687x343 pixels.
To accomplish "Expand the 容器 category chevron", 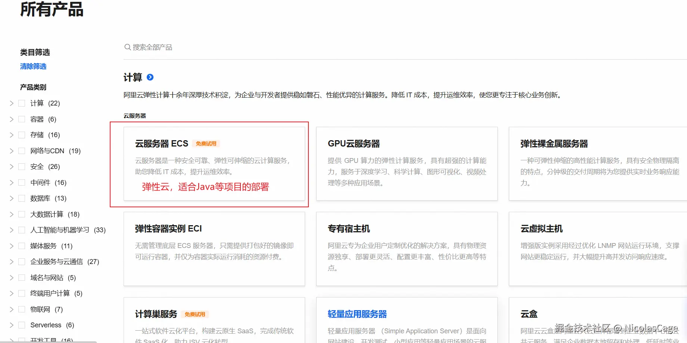I will tap(12, 119).
